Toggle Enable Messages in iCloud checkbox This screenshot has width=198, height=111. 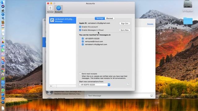pos(80,30)
